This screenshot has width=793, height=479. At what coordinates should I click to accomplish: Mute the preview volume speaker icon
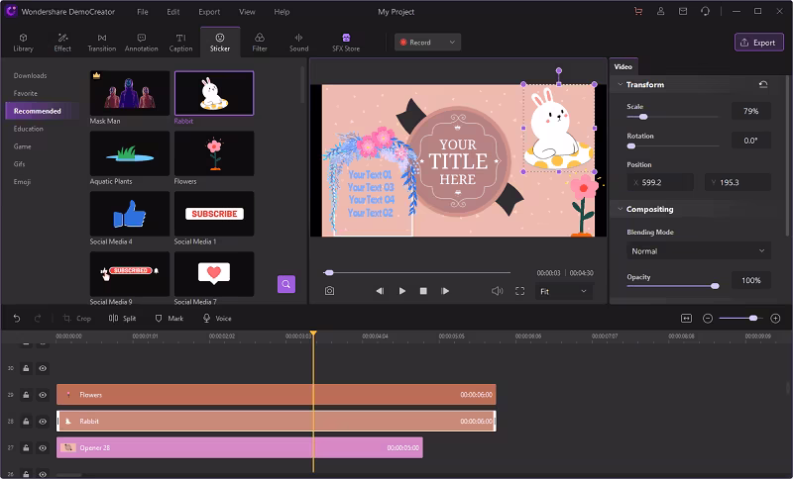tap(498, 291)
